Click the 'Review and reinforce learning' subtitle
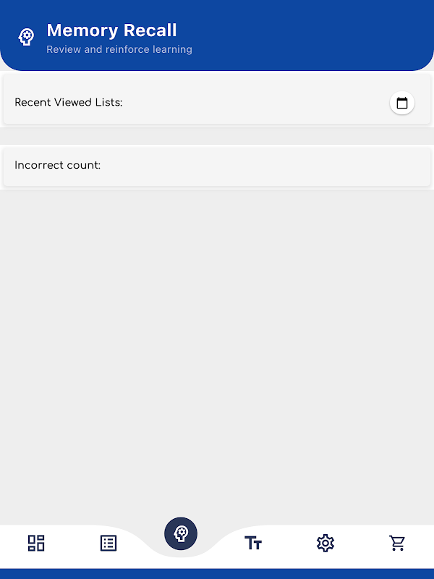Image resolution: width=434 pixels, height=579 pixels. pos(119,49)
